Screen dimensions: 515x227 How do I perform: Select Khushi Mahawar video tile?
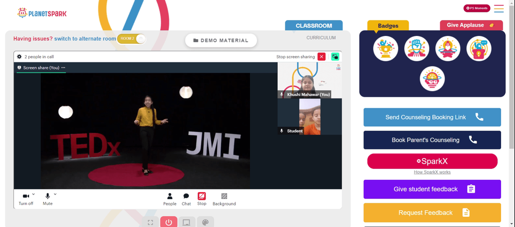coord(310,80)
